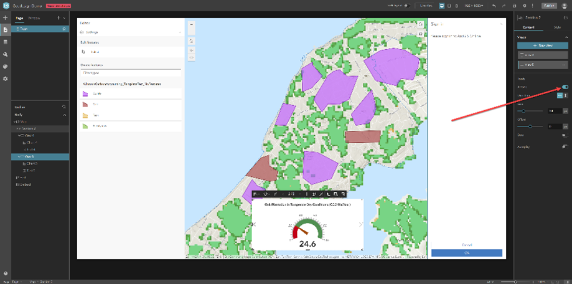Select Embed in the outline tree
Image resolution: width=572 pixels, height=284 pixels.
[40, 185]
